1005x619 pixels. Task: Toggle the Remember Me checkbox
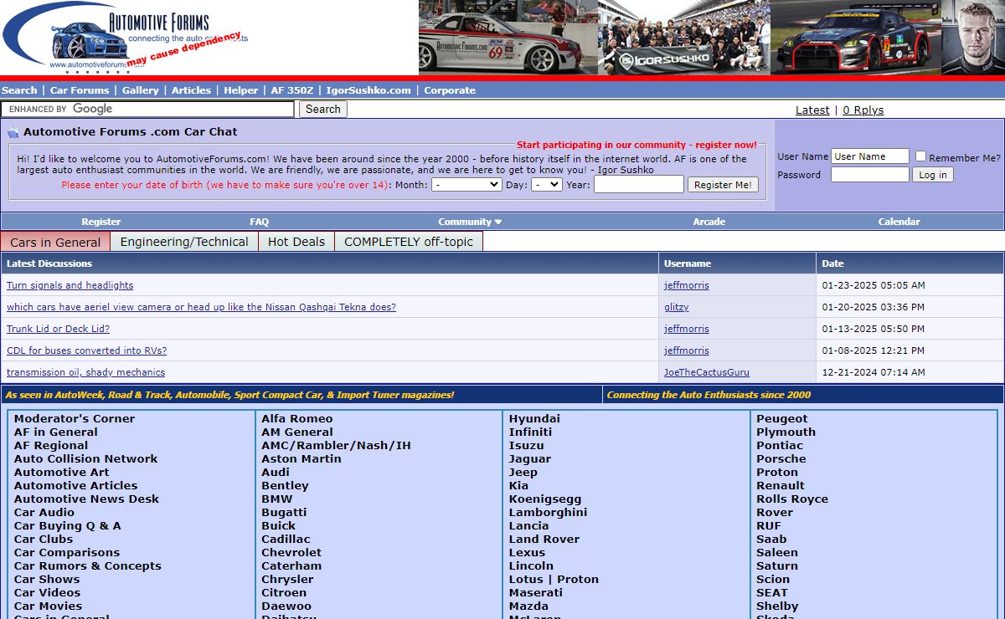[920, 156]
